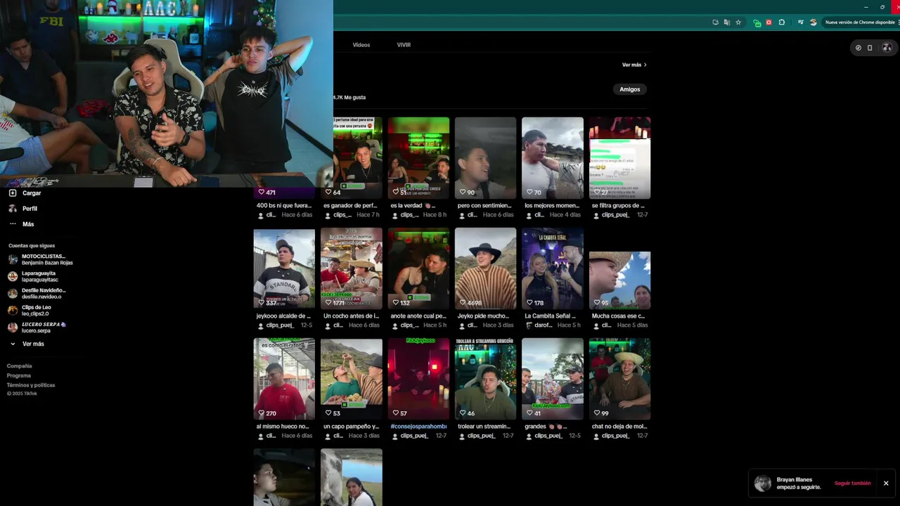Viewport: 900px width, 506px height.
Task: Click heart icon on the 471 likes video
Action: (262, 192)
